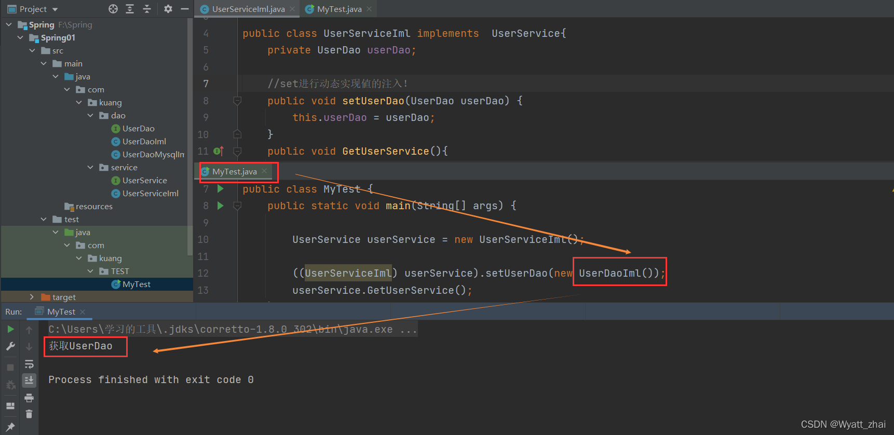Collapse the TEST package

(90, 271)
